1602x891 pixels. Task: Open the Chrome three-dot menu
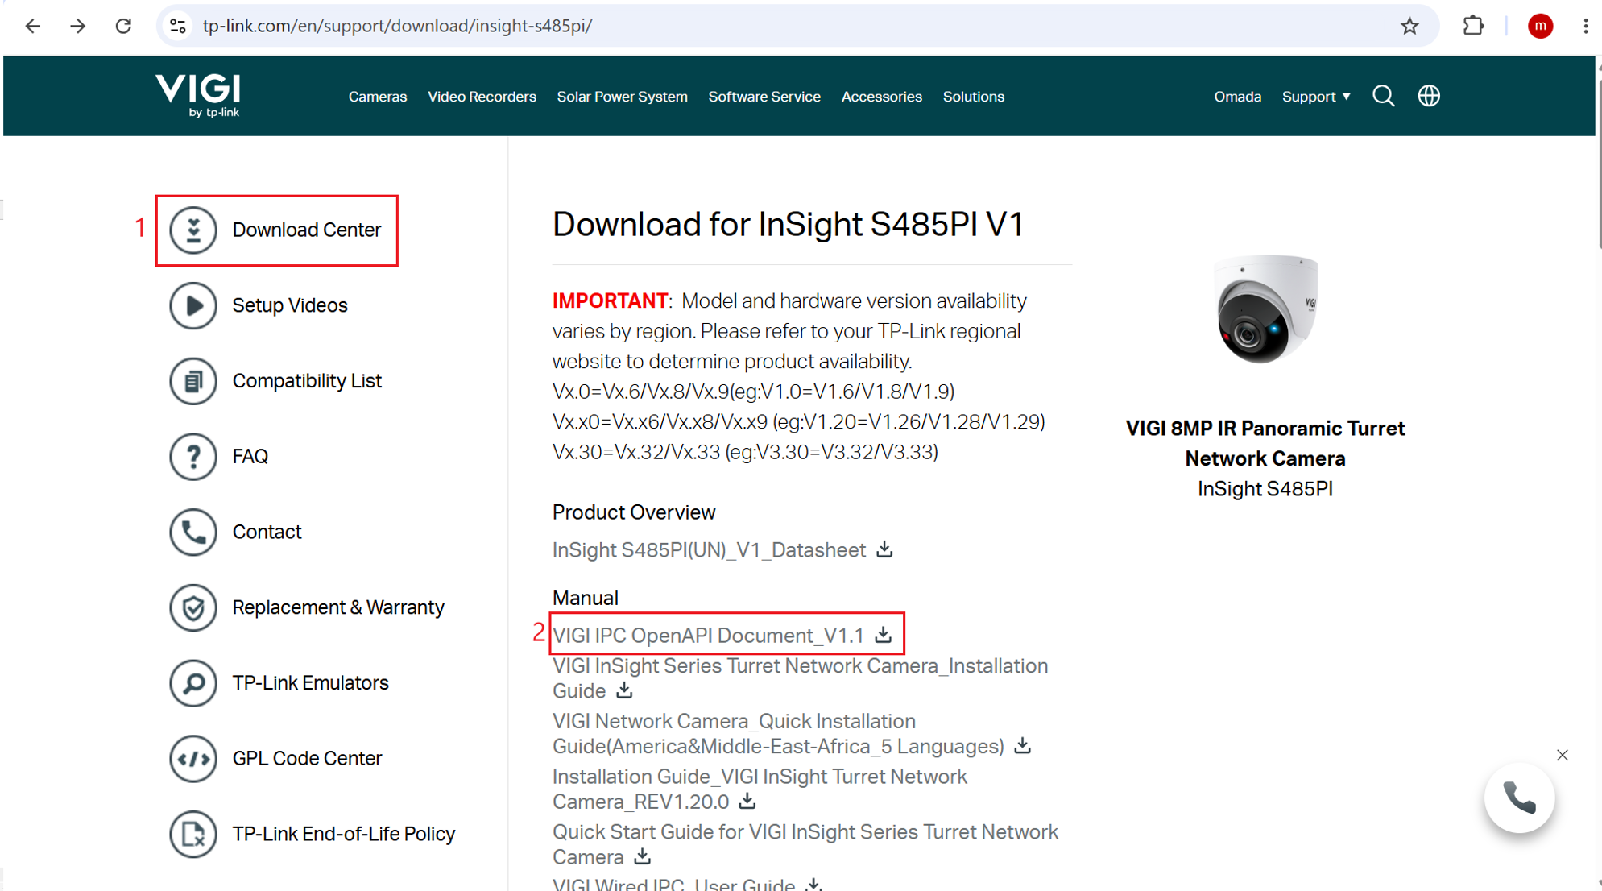point(1585,26)
